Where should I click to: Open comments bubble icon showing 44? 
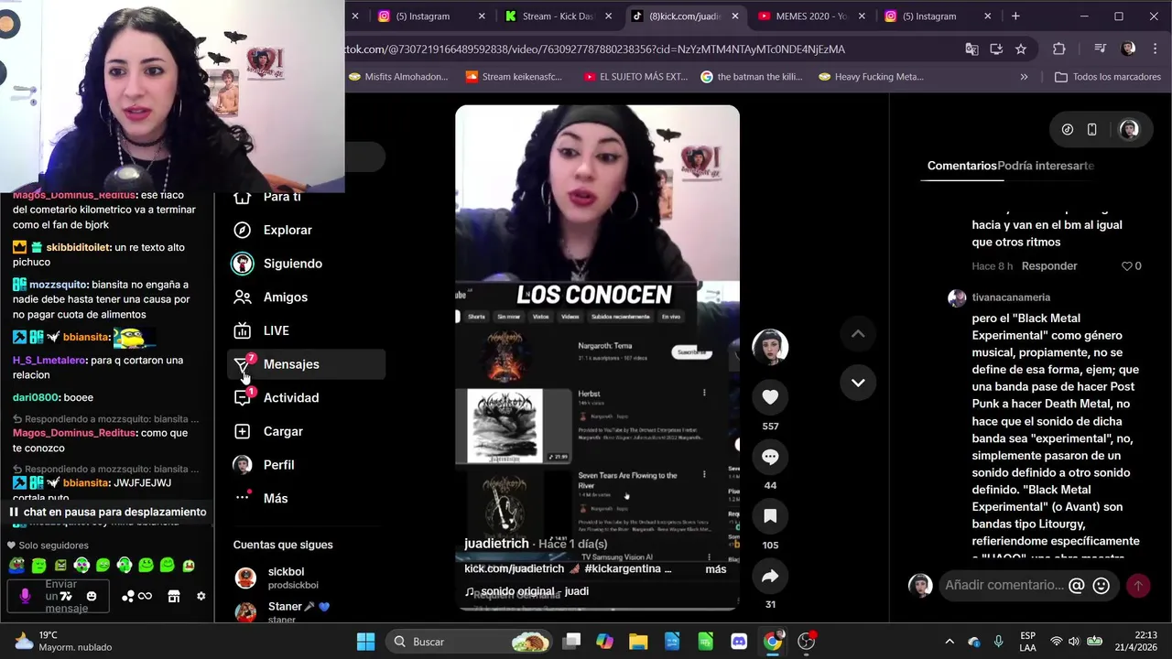pyautogui.click(x=770, y=457)
